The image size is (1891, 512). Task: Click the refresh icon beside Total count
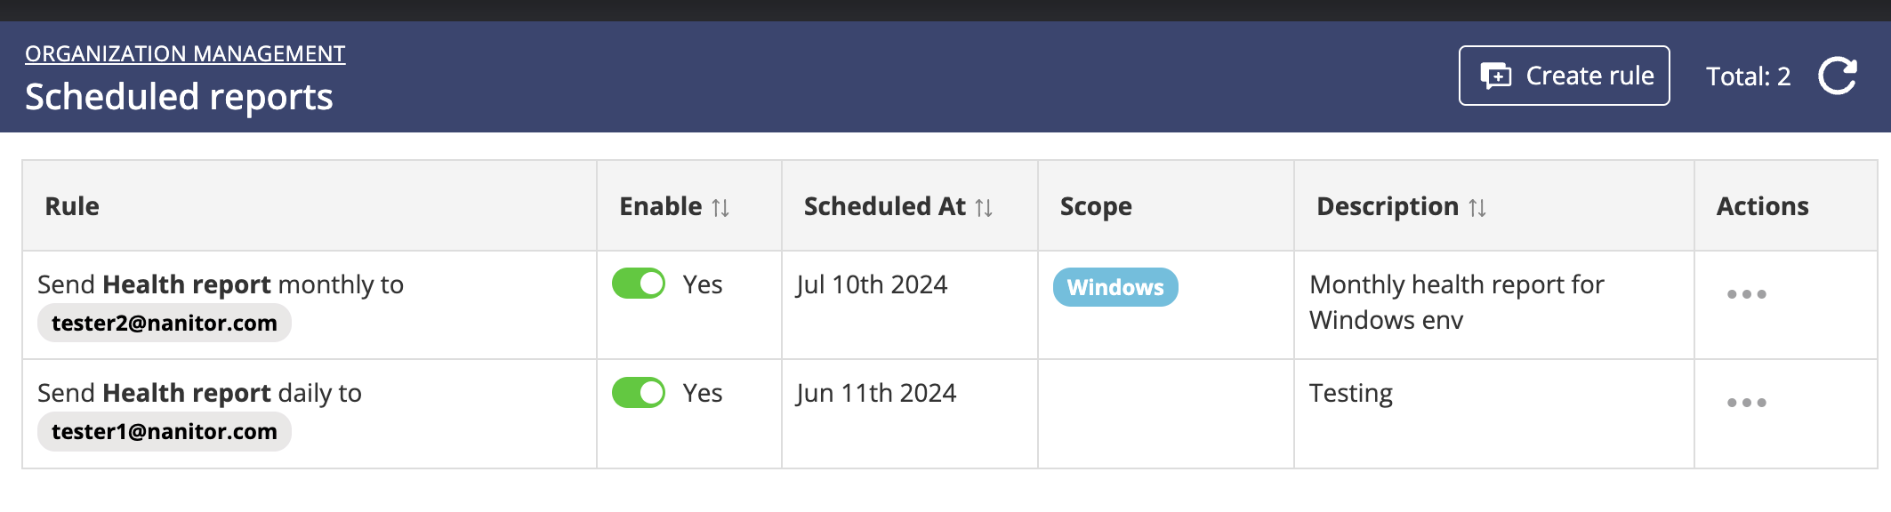coord(1837,76)
